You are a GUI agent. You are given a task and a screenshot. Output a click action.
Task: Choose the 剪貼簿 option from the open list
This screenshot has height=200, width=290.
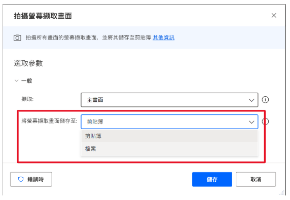[169, 136]
